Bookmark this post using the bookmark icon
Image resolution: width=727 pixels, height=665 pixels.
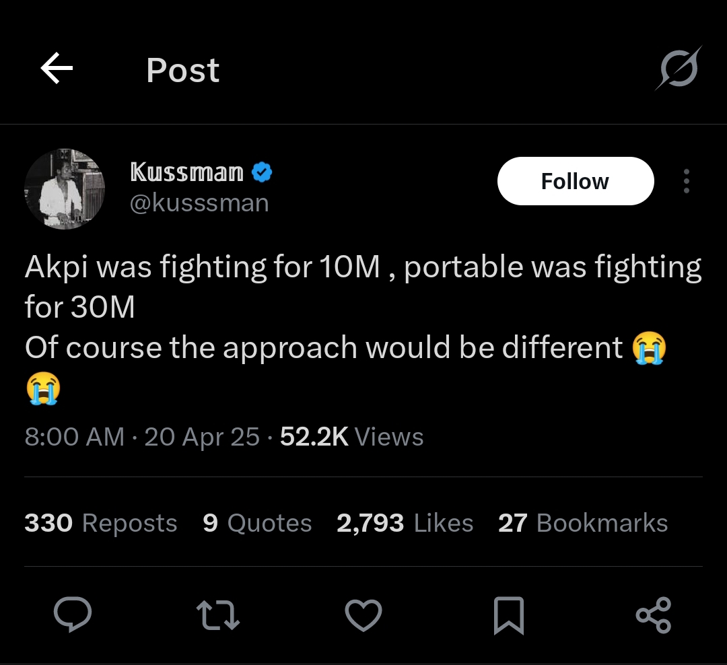(x=508, y=615)
